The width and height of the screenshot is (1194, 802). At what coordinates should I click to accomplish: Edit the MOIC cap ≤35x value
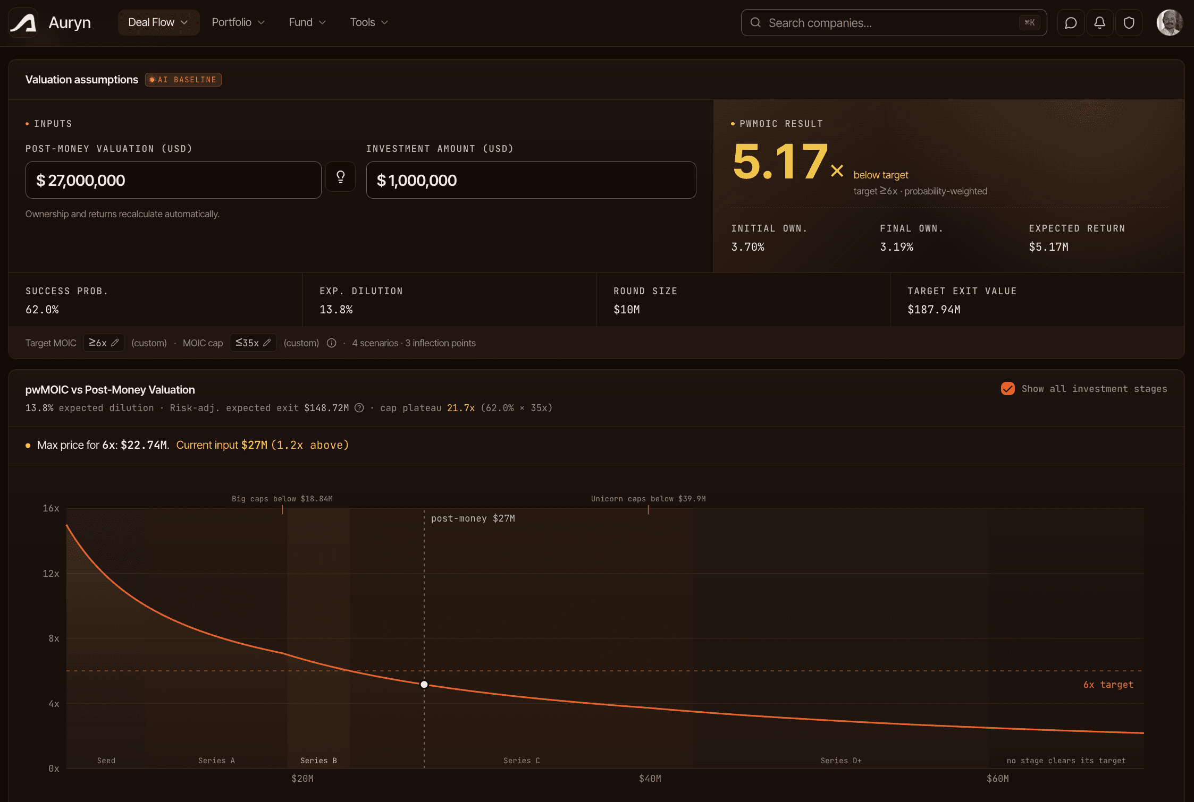[253, 343]
